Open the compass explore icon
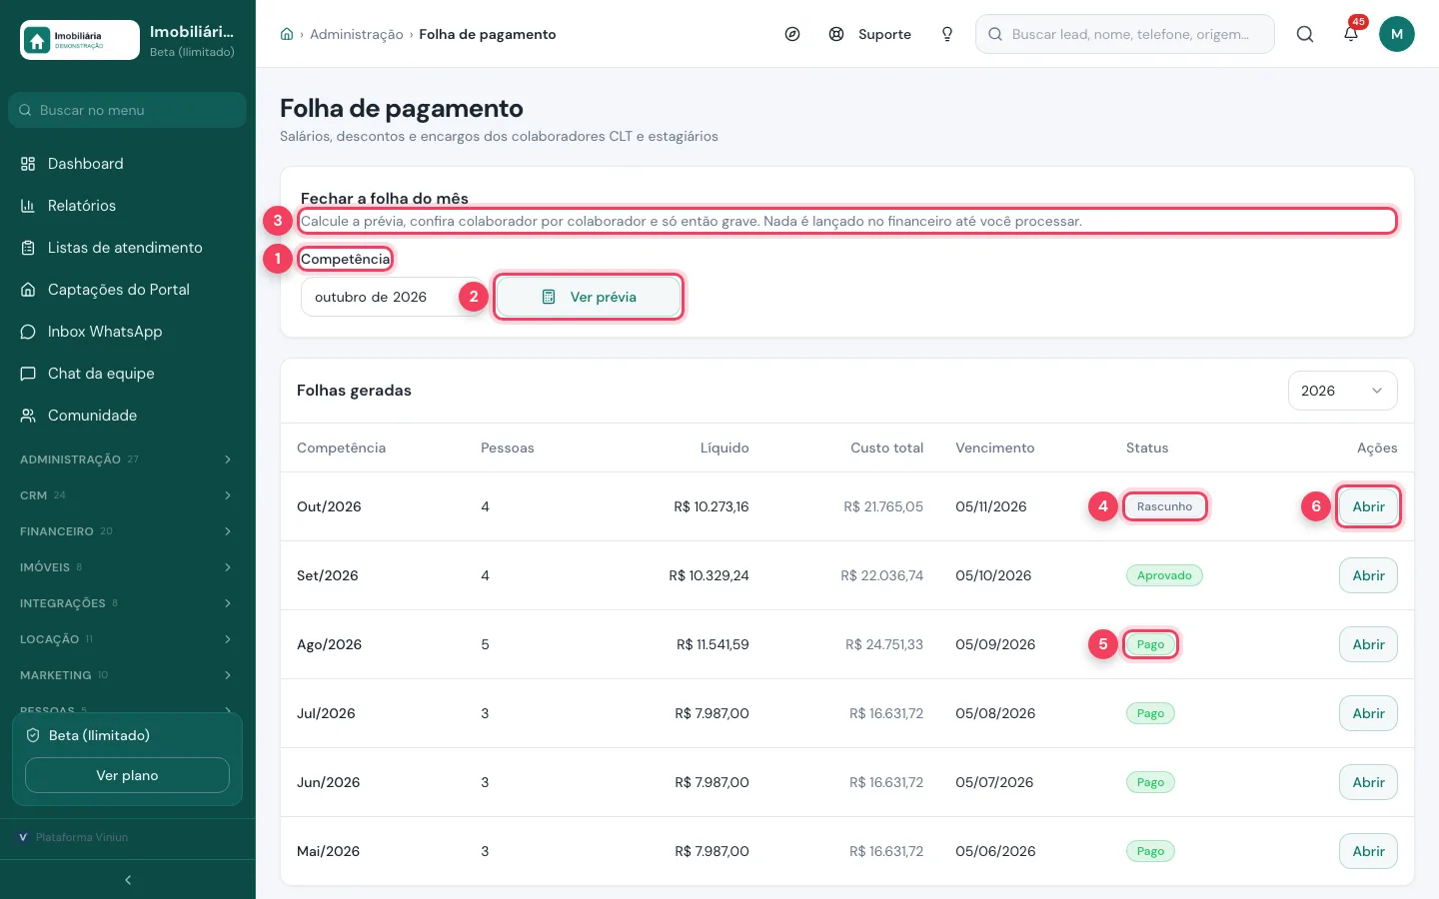 [x=792, y=34]
